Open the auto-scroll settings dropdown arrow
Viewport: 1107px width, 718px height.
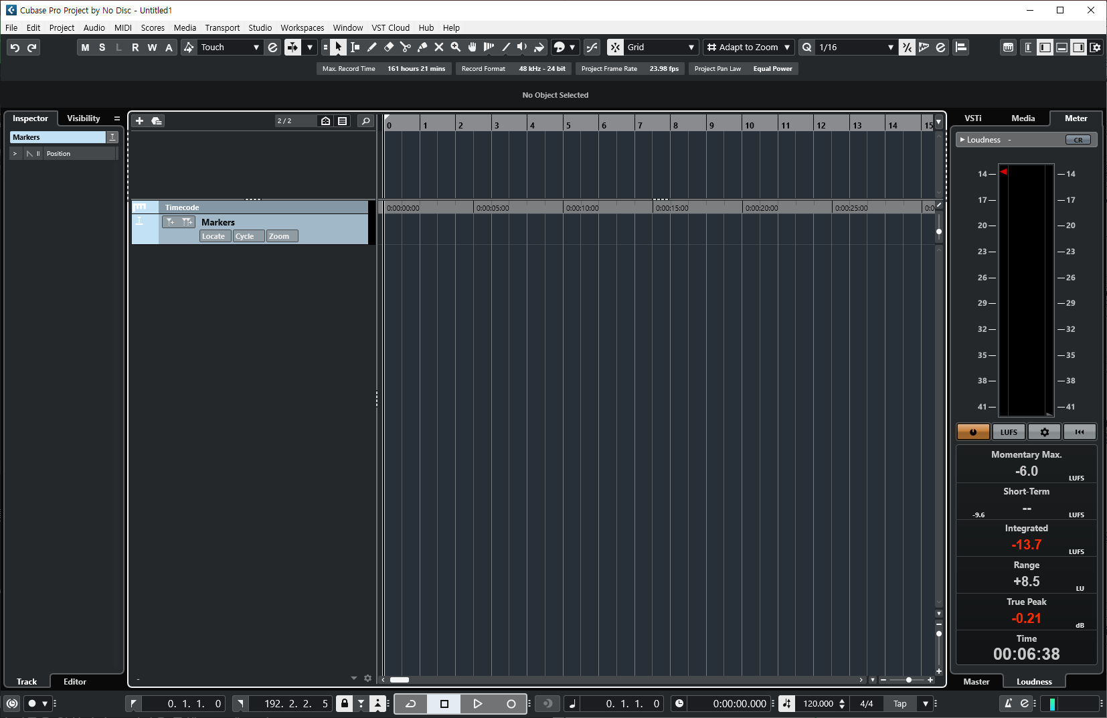[x=310, y=48]
